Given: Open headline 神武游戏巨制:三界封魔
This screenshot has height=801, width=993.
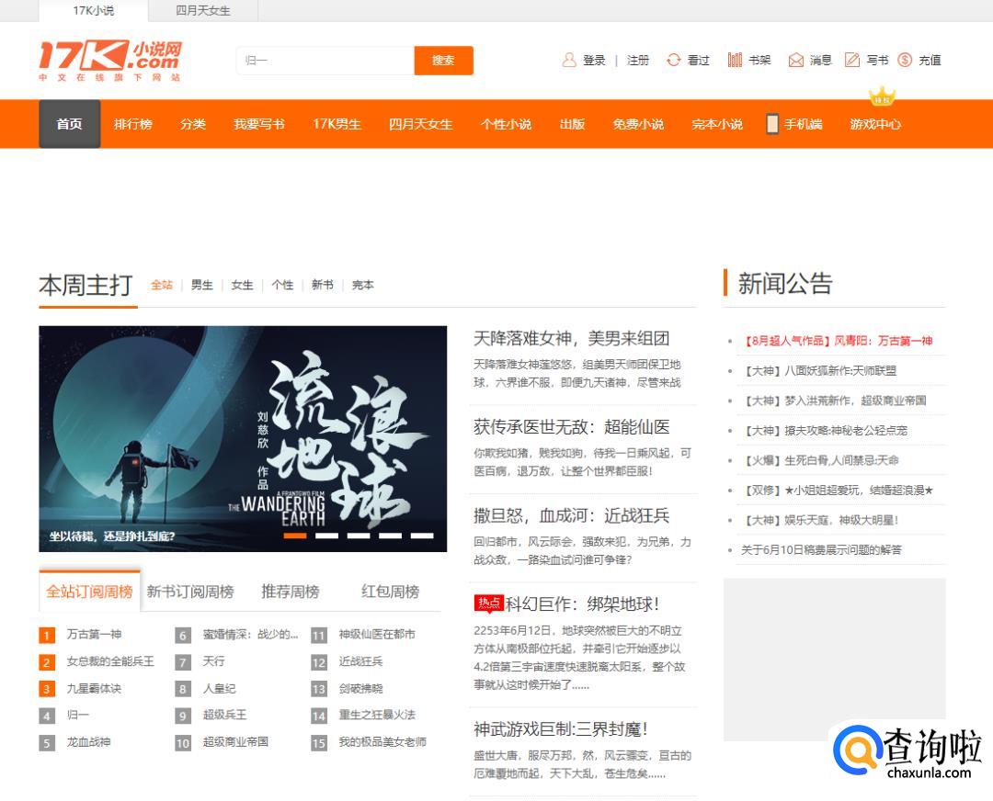Looking at the screenshot, I should tap(561, 728).
